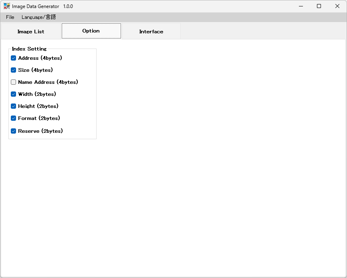This screenshot has height=278, width=347.
Task: Minimize the Image Data Generator window
Action: [300, 6]
